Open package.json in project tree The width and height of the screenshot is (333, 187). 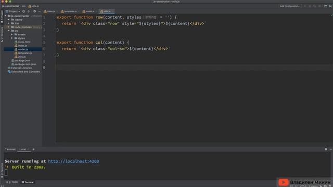pyautogui.click(x=21, y=60)
